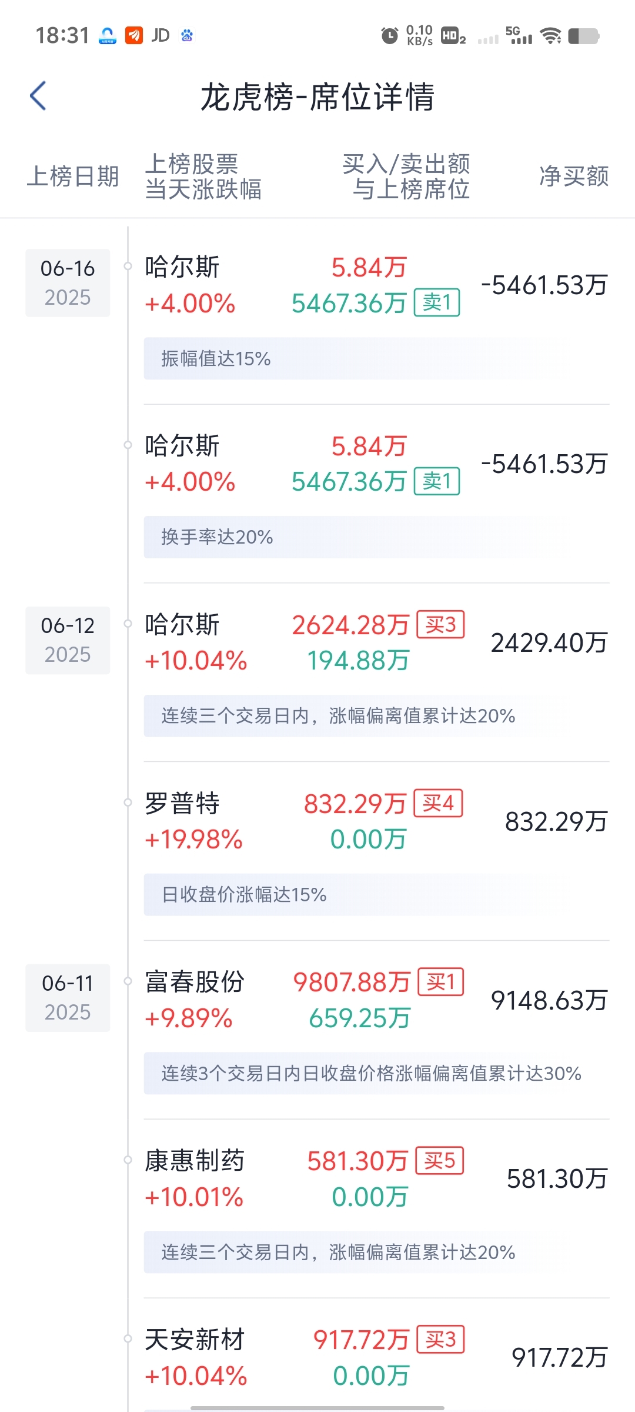Tap the JD notification icon

pos(161,35)
